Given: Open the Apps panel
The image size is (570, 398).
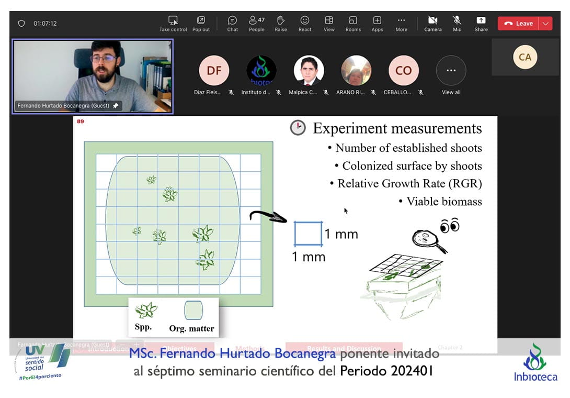Looking at the screenshot, I should 377,21.
